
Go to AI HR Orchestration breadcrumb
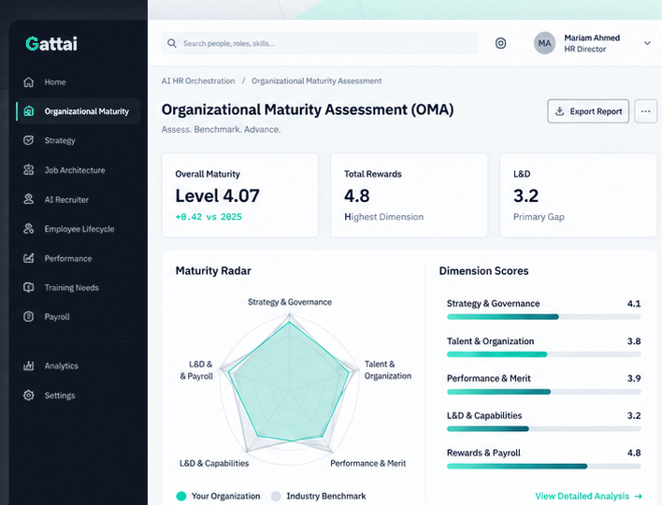click(x=198, y=81)
